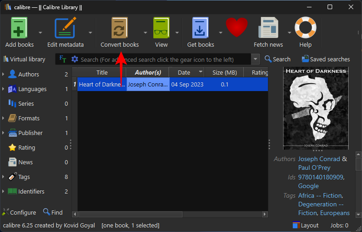
Task: Open the calibre app icon in title bar
Action: 8,7
